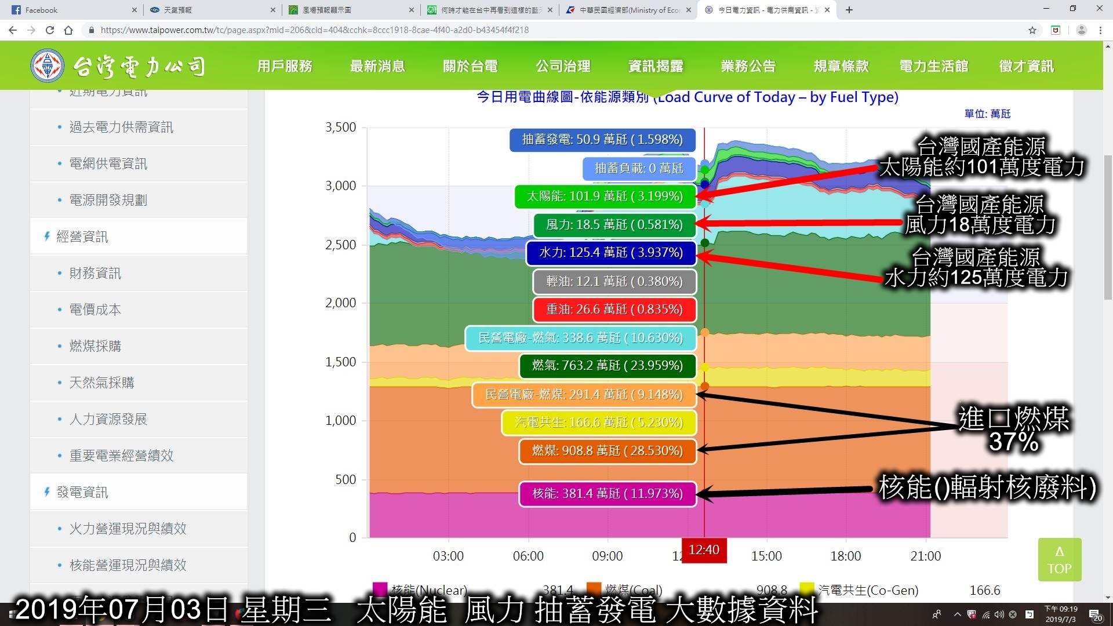Jump to page top with TOP button
The height and width of the screenshot is (626, 1113).
pyautogui.click(x=1060, y=560)
